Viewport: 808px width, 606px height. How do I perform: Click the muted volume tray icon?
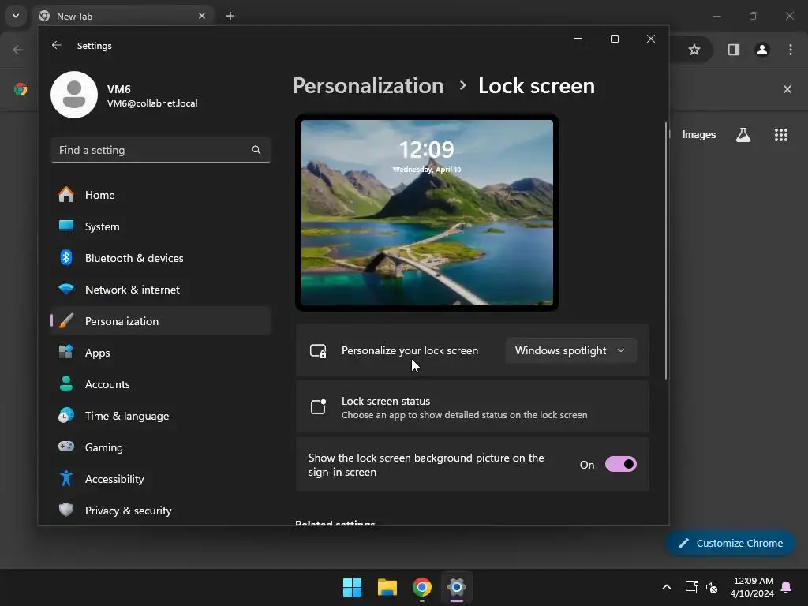[712, 587]
